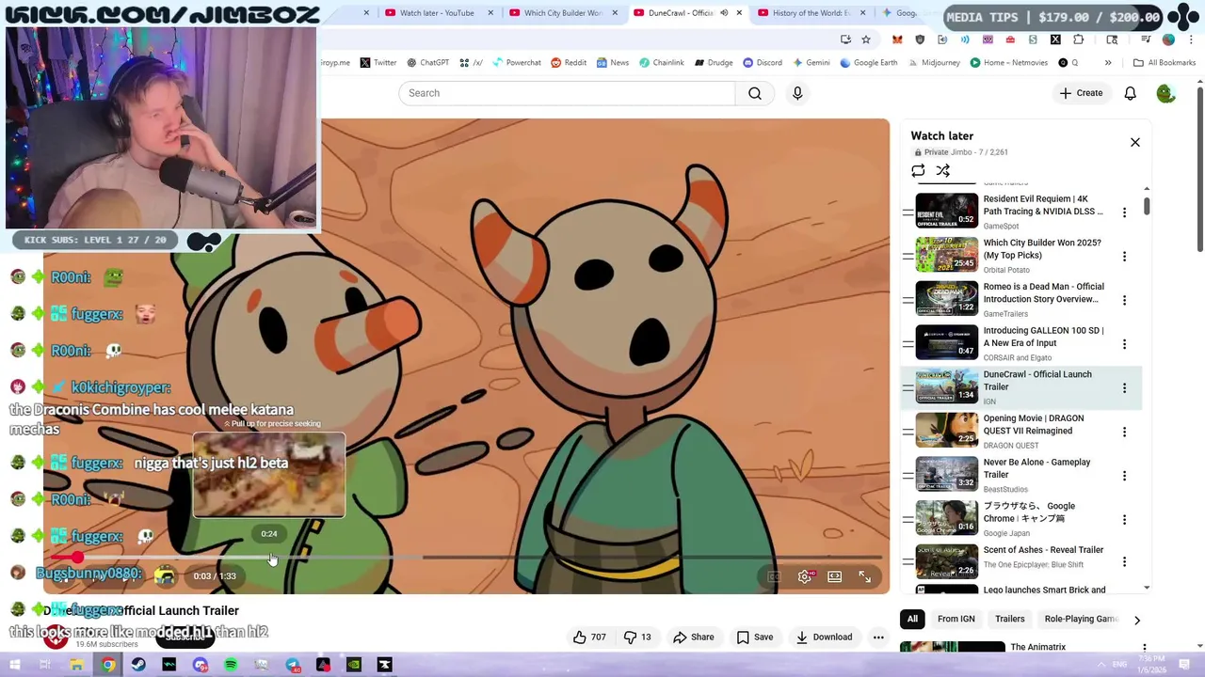Viewport: 1205px width, 677px height.
Task: Open Telegram from the taskbar
Action: 293,665
